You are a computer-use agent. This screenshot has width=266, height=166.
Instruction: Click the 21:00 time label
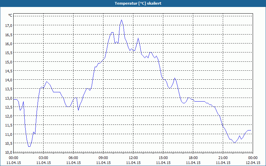(x=223, y=158)
